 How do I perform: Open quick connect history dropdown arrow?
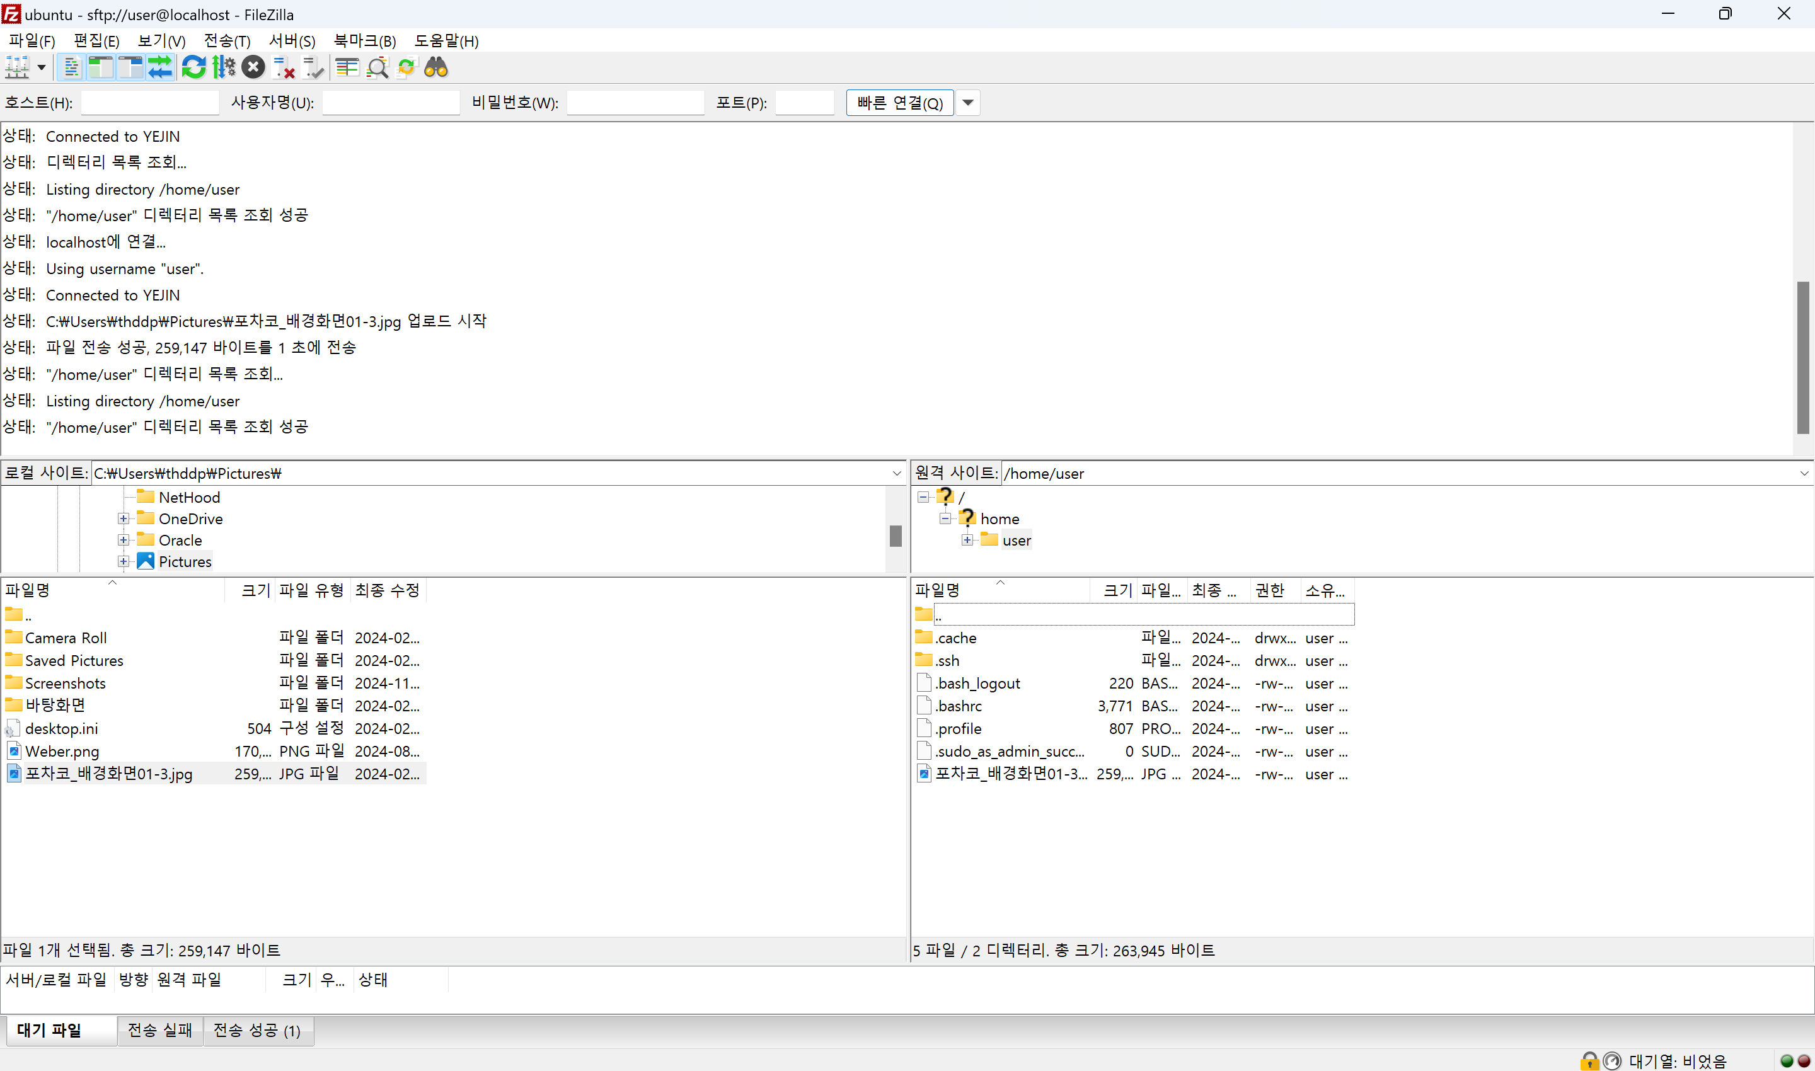pyautogui.click(x=968, y=103)
